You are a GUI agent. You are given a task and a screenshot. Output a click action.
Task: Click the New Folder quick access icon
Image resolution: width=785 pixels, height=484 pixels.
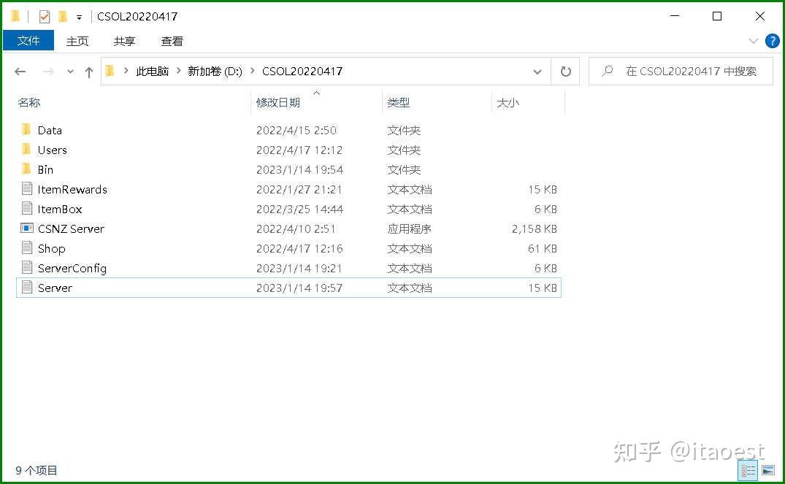[x=63, y=17]
